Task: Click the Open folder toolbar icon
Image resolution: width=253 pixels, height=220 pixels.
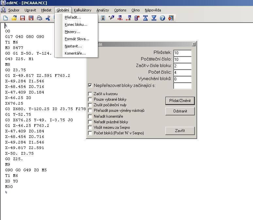Action: point(14,18)
